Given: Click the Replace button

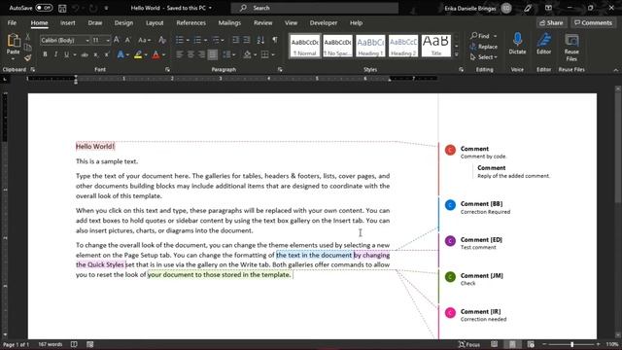Looking at the screenshot, I should pos(484,47).
